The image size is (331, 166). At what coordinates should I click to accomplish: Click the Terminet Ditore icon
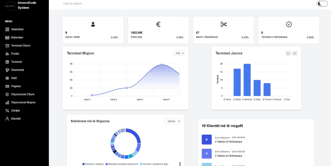point(7,46)
